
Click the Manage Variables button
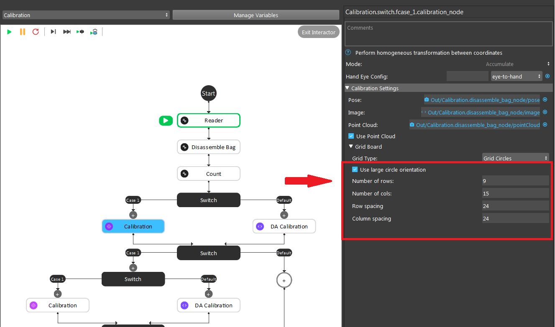(256, 15)
